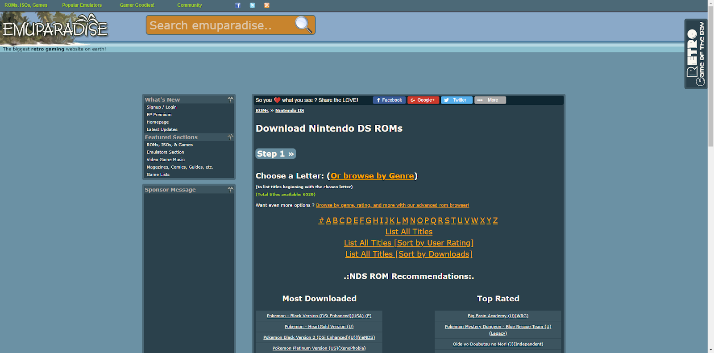Open the EP Premium link
The image size is (714, 353).
click(159, 115)
